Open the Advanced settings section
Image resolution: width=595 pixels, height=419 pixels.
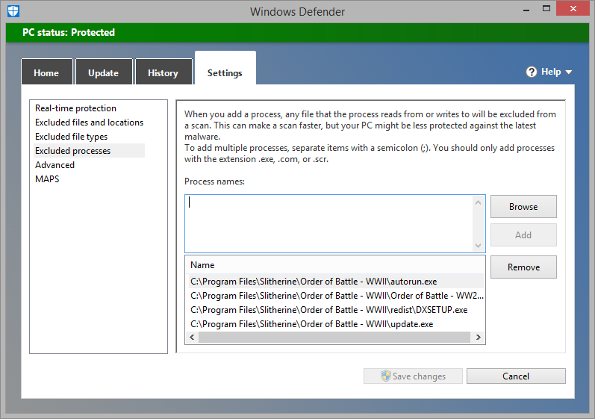pos(54,165)
